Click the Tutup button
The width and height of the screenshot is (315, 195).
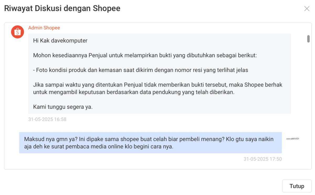pos(297,186)
